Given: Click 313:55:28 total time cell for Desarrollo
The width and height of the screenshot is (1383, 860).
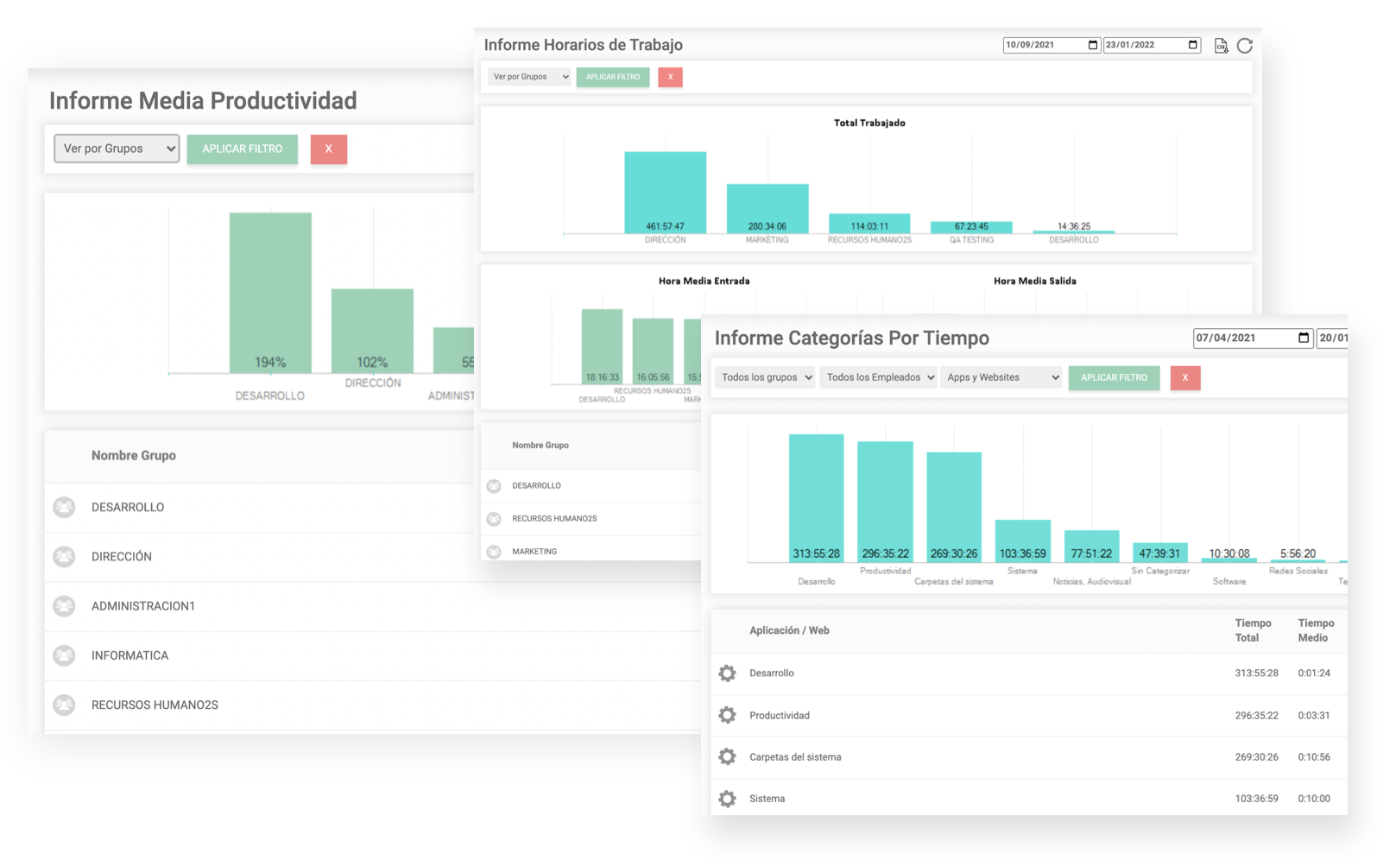Looking at the screenshot, I should 1256,673.
